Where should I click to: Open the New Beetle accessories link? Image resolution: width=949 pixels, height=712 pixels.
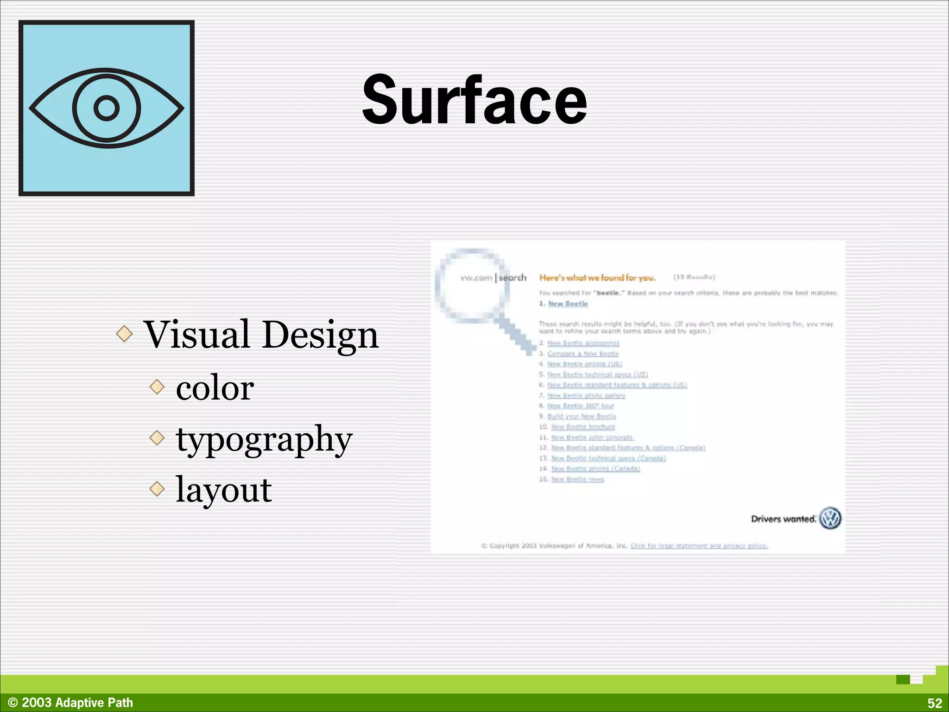click(x=583, y=343)
